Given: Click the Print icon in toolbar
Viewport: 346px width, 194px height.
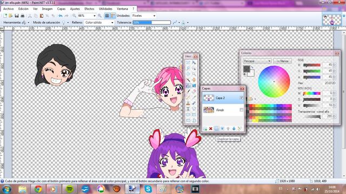Looking at the screenshot, I should 22,16.
